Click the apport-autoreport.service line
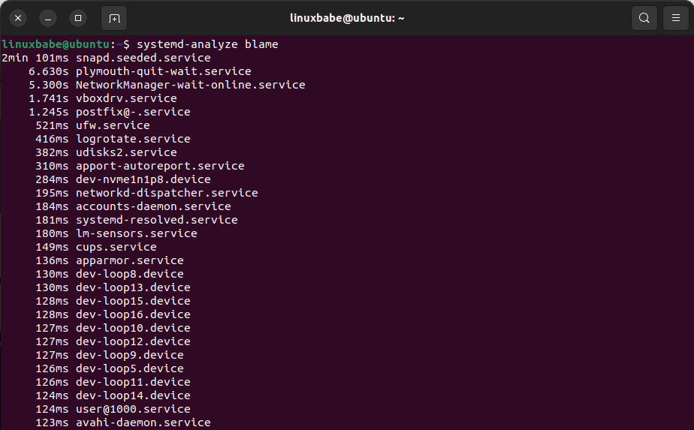Image resolution: width=694 pixels, height=430 pixels. [x=160, y=166]
